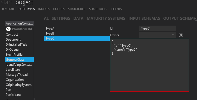Select Document in the type list
This screenshot has width=197, height=100.
click(20, 40)
